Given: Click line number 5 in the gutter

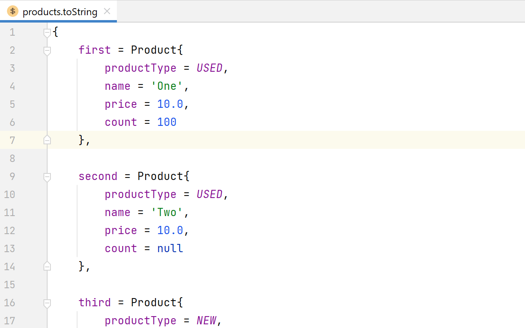Looking at the screenshot, I should tap(12, 104).
